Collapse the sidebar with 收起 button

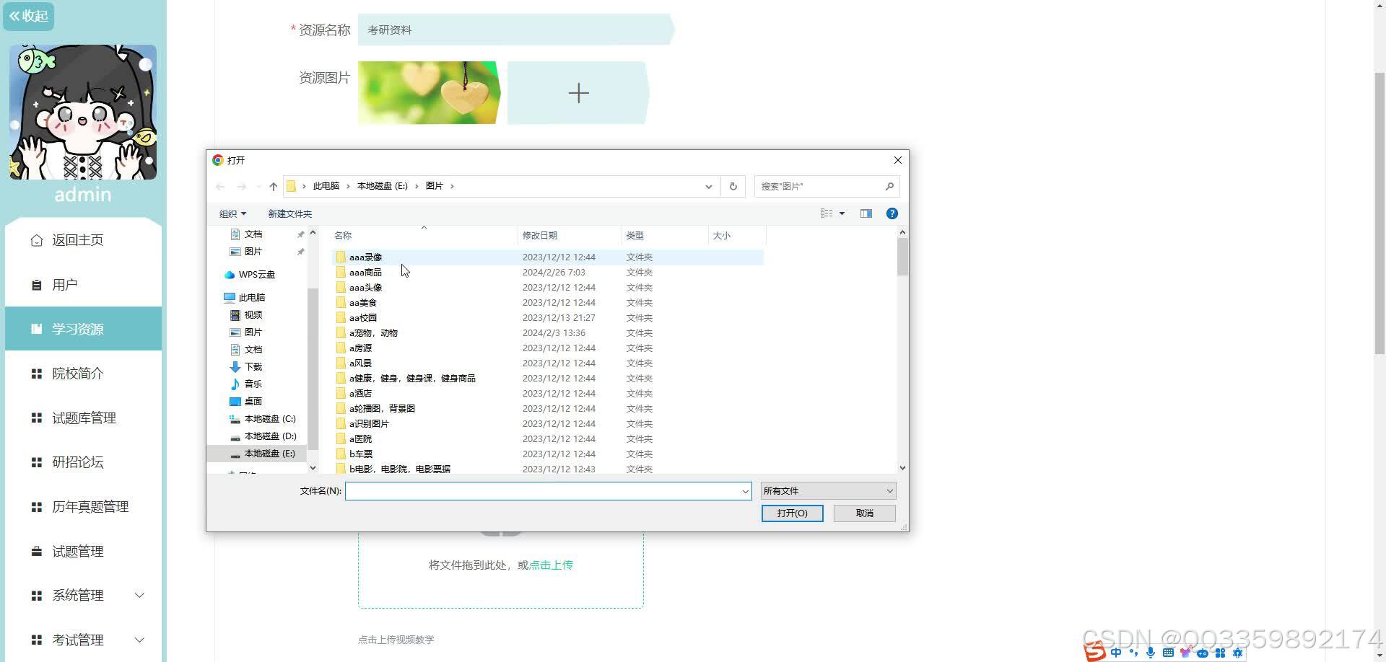click(x=29, y=16)
